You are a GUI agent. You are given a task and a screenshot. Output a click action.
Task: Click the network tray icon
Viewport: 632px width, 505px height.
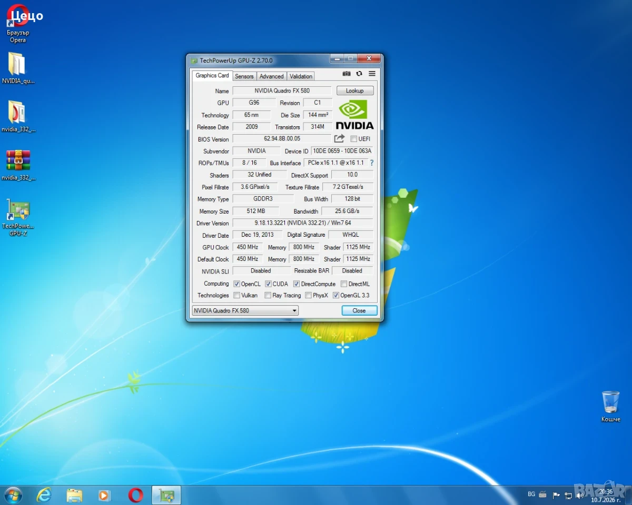tap(568, 495)
